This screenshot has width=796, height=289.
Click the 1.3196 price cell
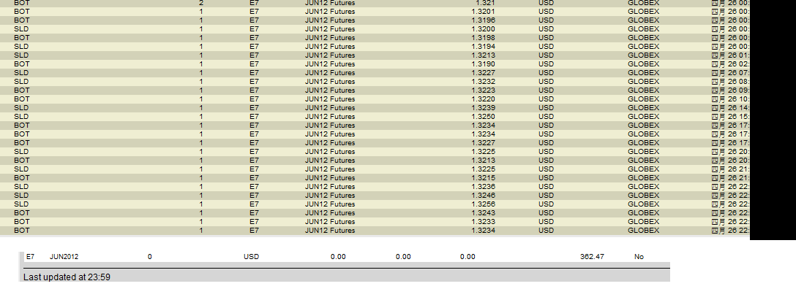pyautogui.click(x=483, y=20)
